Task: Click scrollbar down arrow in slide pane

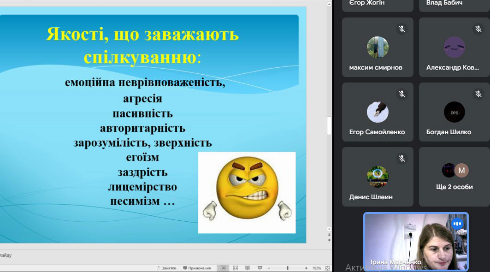Action: pyautogui.click(x=329, y=229)
